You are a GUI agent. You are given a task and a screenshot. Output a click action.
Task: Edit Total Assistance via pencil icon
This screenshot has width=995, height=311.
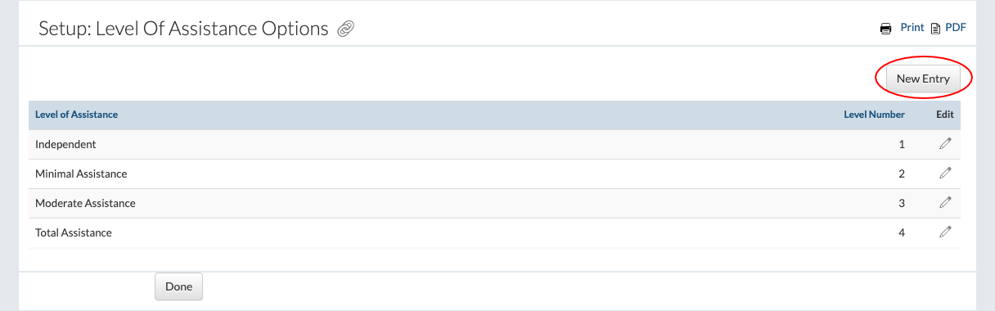pyautogui.click(x=945, y=232)
